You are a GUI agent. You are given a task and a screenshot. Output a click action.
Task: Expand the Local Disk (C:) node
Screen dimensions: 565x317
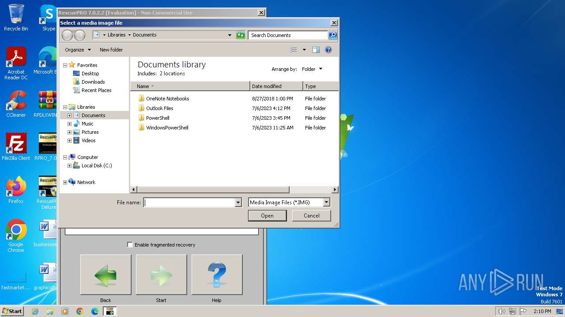pos(69,166)
